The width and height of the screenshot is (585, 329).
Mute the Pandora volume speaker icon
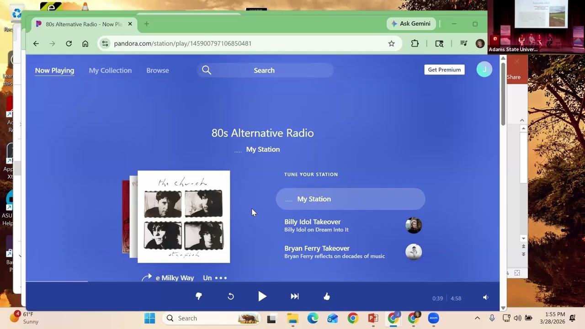pos(486,297)
